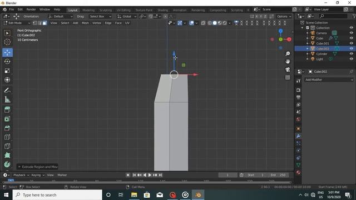Screen dimensions: 356x200
Task: Select the Spin tool
Action: 7,164
